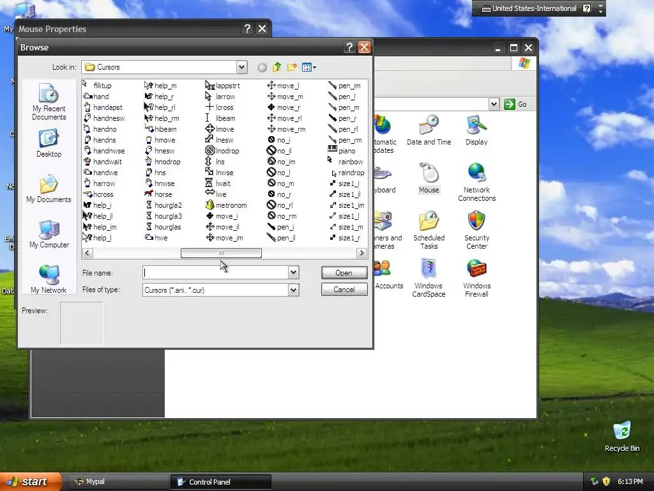Select the hnodrop cursor file
This screenshot has width=654, height=491.
point(163,162)
